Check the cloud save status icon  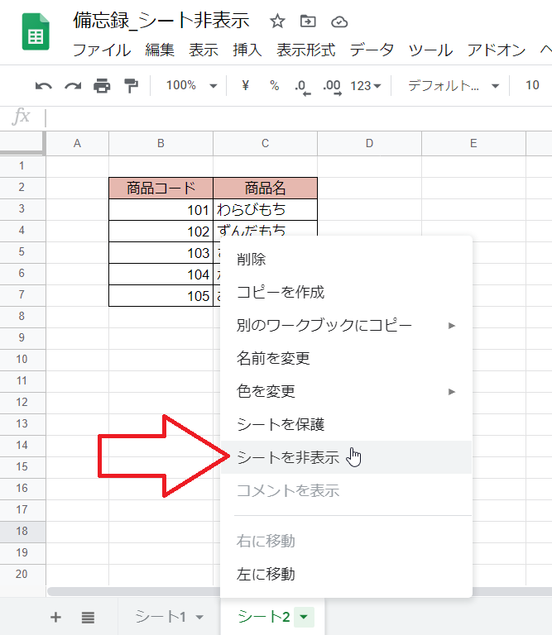pyautogui.click(x=339, y=21)
